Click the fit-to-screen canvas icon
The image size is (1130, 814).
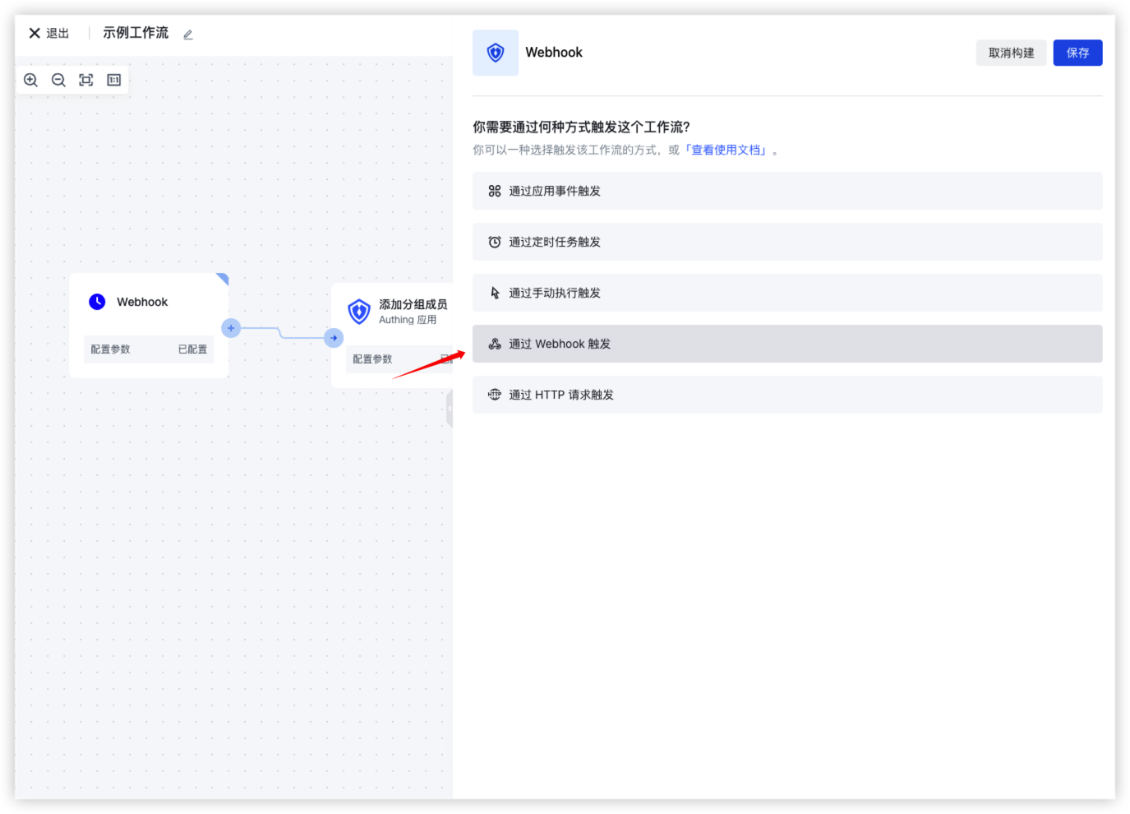86,80
